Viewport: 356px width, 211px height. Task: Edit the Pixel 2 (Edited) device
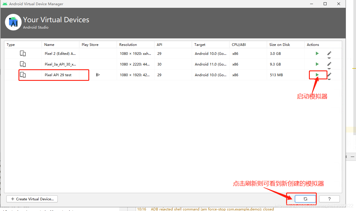pos(329,53)
